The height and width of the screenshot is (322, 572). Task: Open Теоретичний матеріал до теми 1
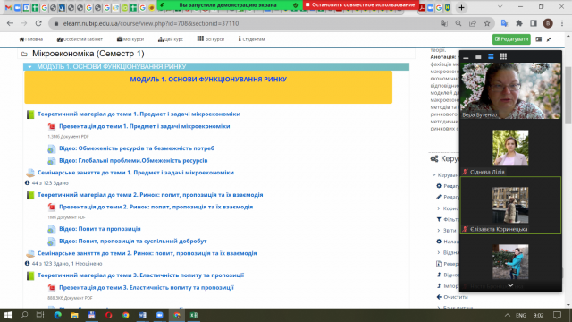click(x=139, y=114)
